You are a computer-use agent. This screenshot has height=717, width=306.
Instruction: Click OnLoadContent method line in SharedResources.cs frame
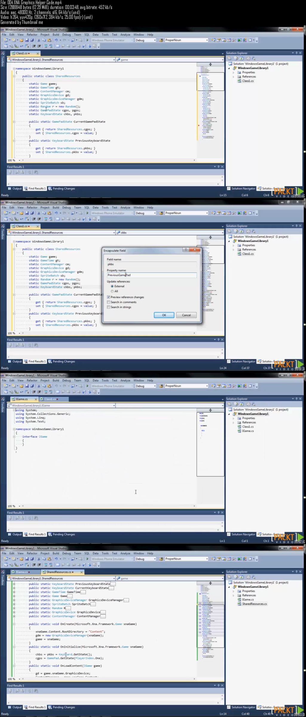pyautogui.click(x=65, y=666)
